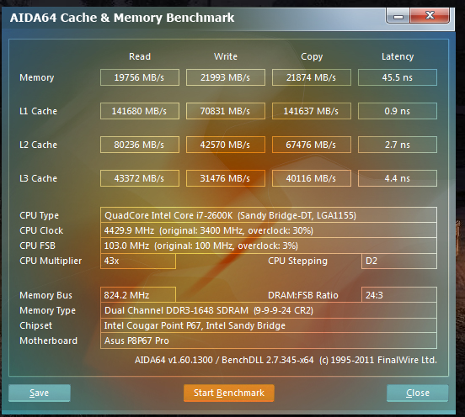Select L2 Cache Write 42570 MB/s

point(226,145)
